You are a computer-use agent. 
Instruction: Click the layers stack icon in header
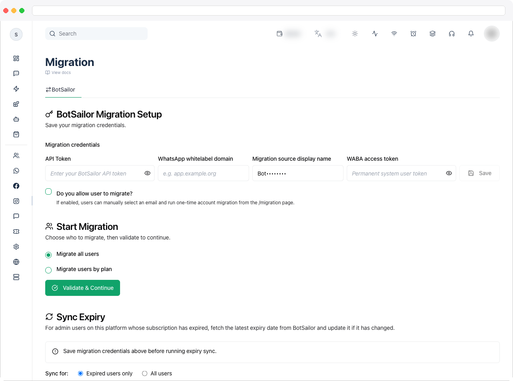pyautogui.click(x=433, y=34)
